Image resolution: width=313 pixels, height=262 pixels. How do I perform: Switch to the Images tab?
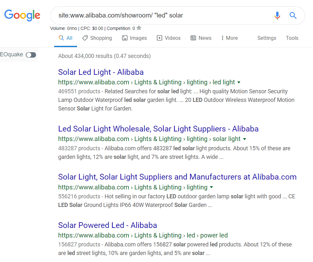[x=134, y=38]
